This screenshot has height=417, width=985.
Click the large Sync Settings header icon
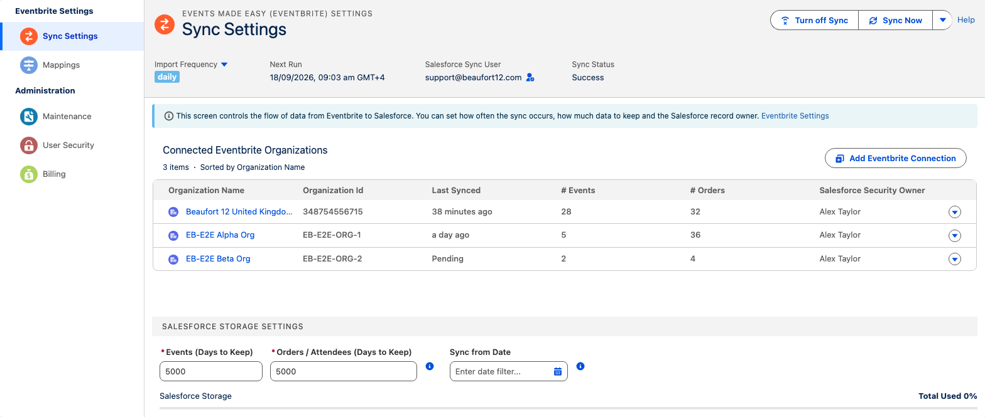165,24
